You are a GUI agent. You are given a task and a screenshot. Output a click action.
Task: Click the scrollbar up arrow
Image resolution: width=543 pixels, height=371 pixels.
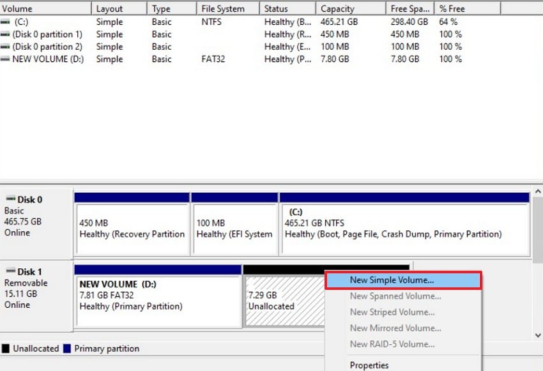537,190
